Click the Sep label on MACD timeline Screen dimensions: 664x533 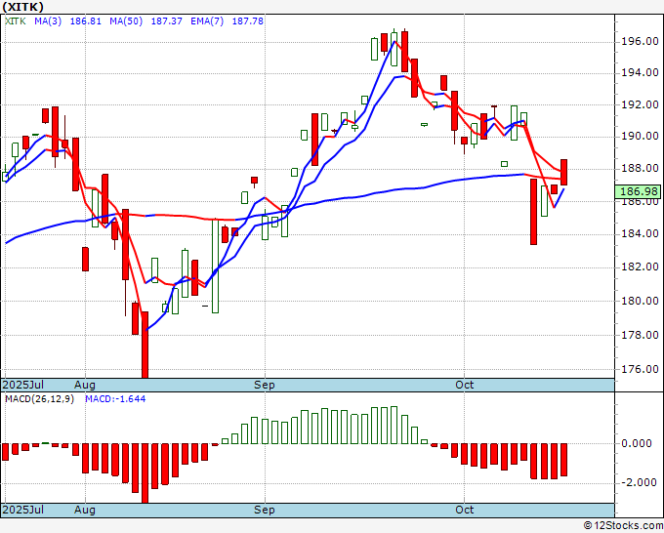265,510
